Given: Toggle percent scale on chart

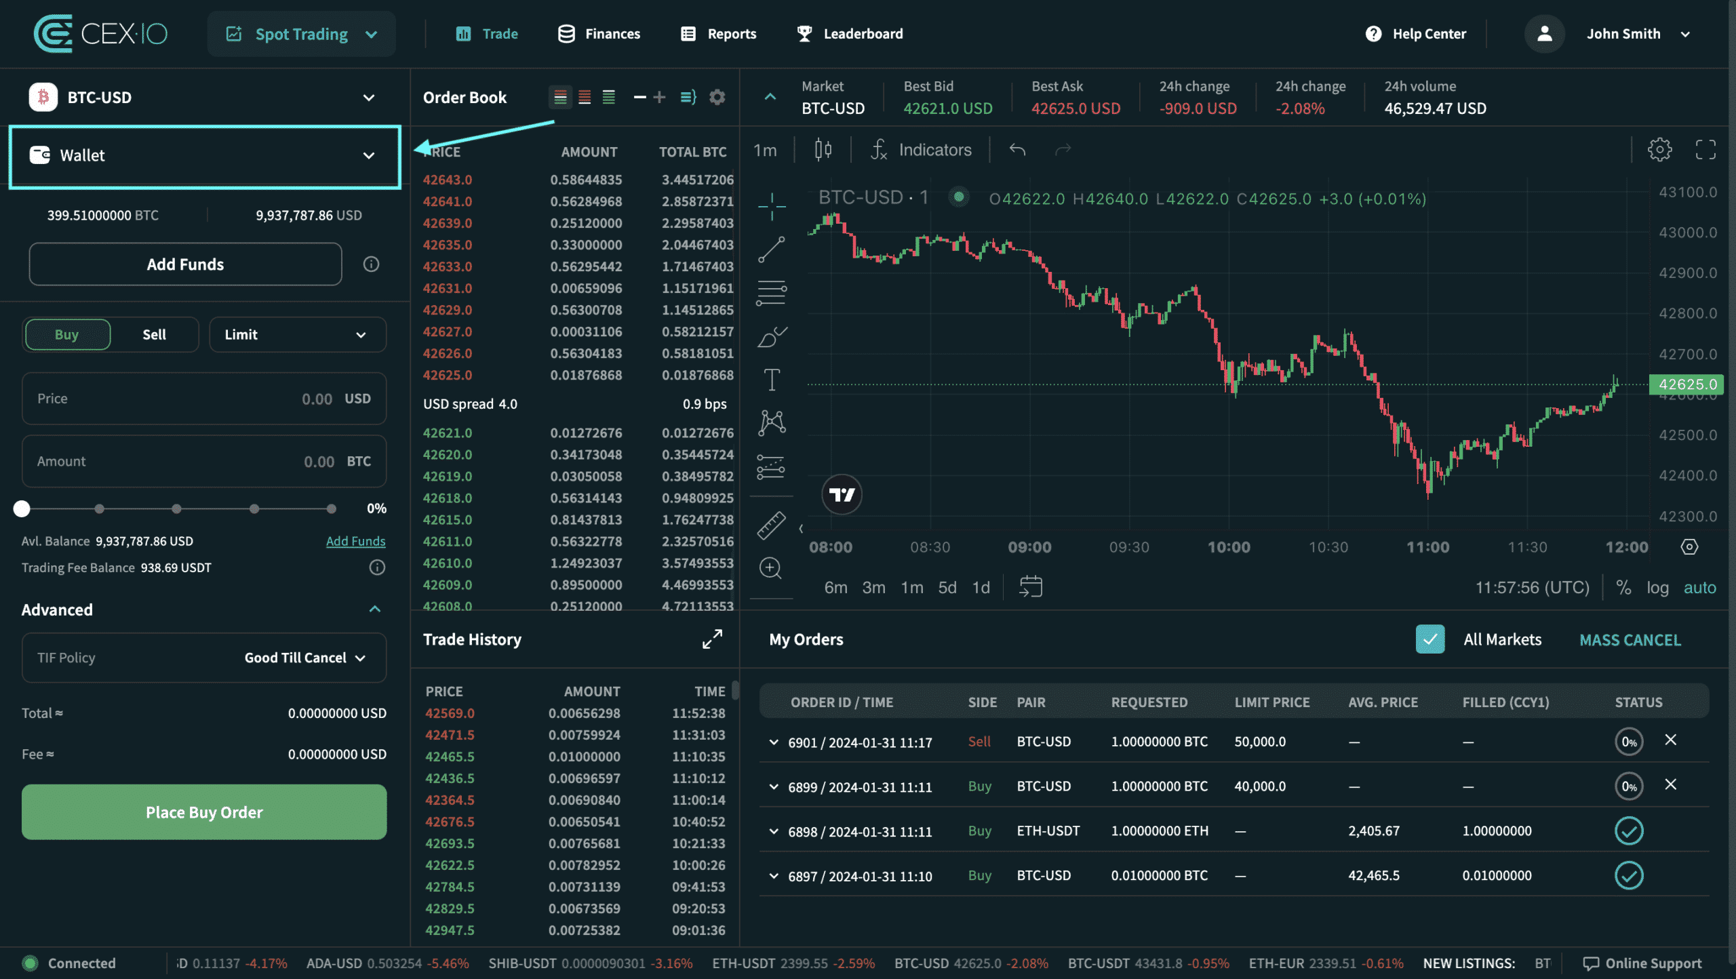Looking at the screenshot, I should [1623, 587].
